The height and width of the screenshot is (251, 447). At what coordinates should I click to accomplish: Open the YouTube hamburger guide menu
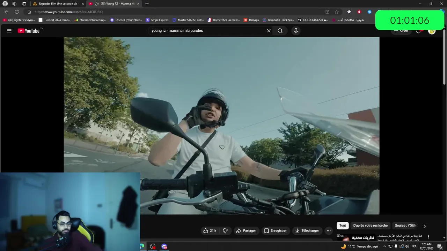pos(9,31)
